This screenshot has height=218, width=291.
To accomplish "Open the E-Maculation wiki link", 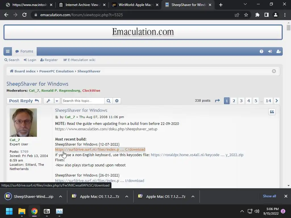I will tap(79, 60).
